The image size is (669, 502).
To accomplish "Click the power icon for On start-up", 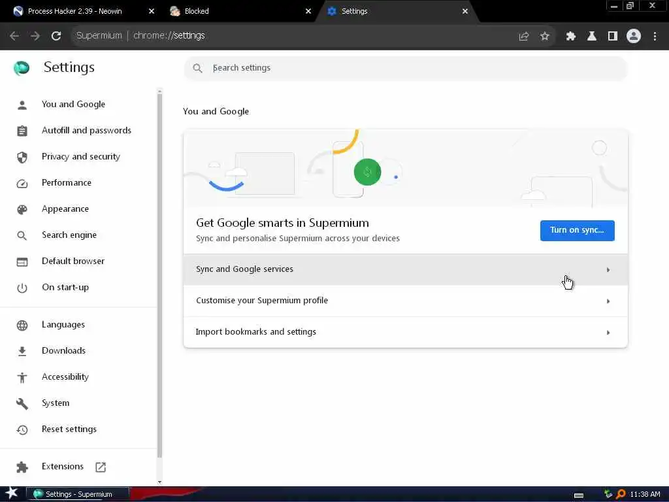I will tap(22, 288).
